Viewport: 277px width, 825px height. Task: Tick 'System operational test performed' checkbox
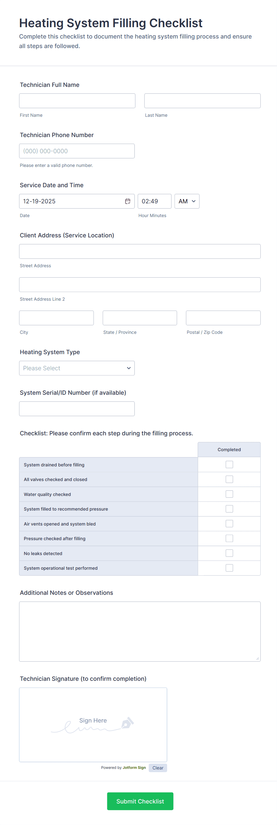tap(229, 568)
